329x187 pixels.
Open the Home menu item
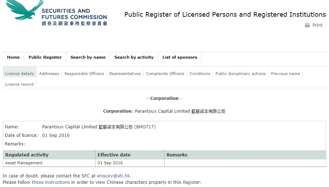(x=13, y=57)
